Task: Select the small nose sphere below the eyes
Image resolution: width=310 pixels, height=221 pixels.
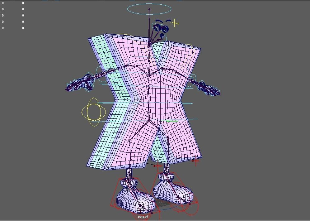Action: point(162,36)
